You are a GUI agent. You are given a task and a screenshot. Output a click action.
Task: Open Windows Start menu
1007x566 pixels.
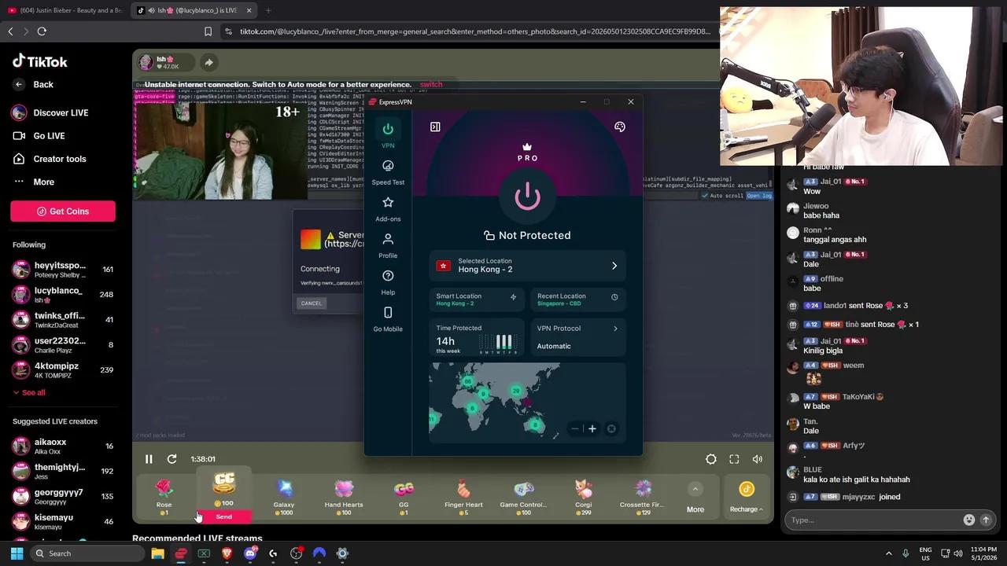coord(17,553)
